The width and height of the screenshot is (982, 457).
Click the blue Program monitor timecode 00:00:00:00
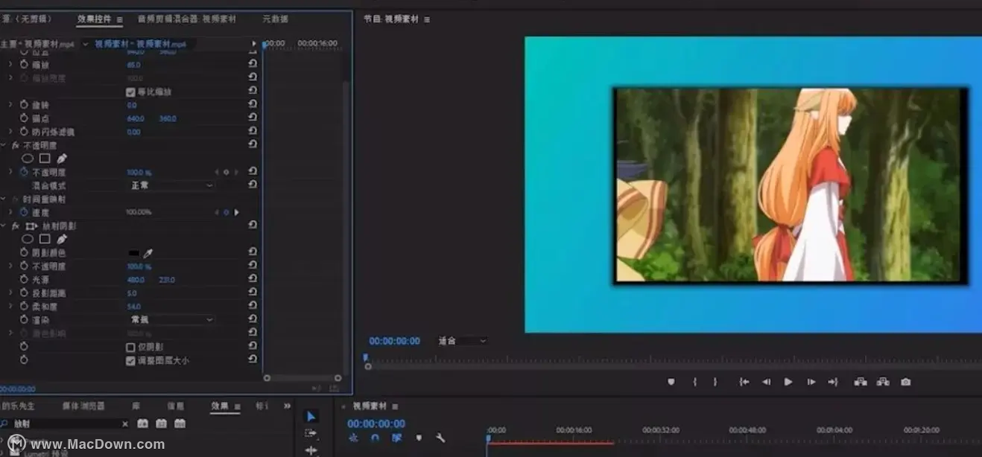click(x=395, y=341)
